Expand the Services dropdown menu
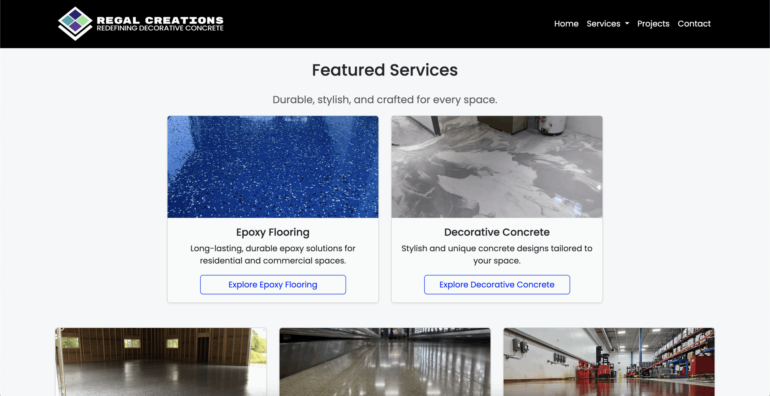This screenshot has height=396, width=770. click(608, 23)
